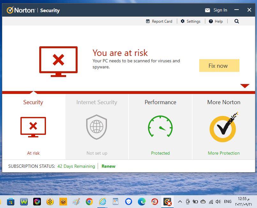This screenshot has width=257, height=208.
Task: Open the colorful swirl app in taskbar
Action: [37, 202]
